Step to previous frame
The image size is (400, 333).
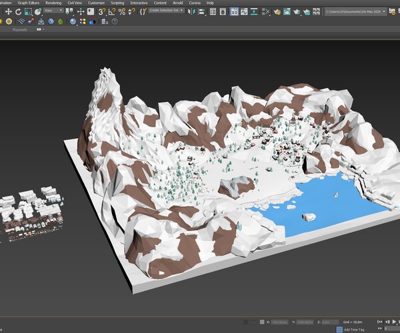(x=387, y=322)
